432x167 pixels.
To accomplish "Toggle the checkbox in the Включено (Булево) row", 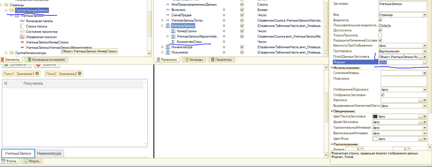I will pyautogui.click(x=242, y=10).
